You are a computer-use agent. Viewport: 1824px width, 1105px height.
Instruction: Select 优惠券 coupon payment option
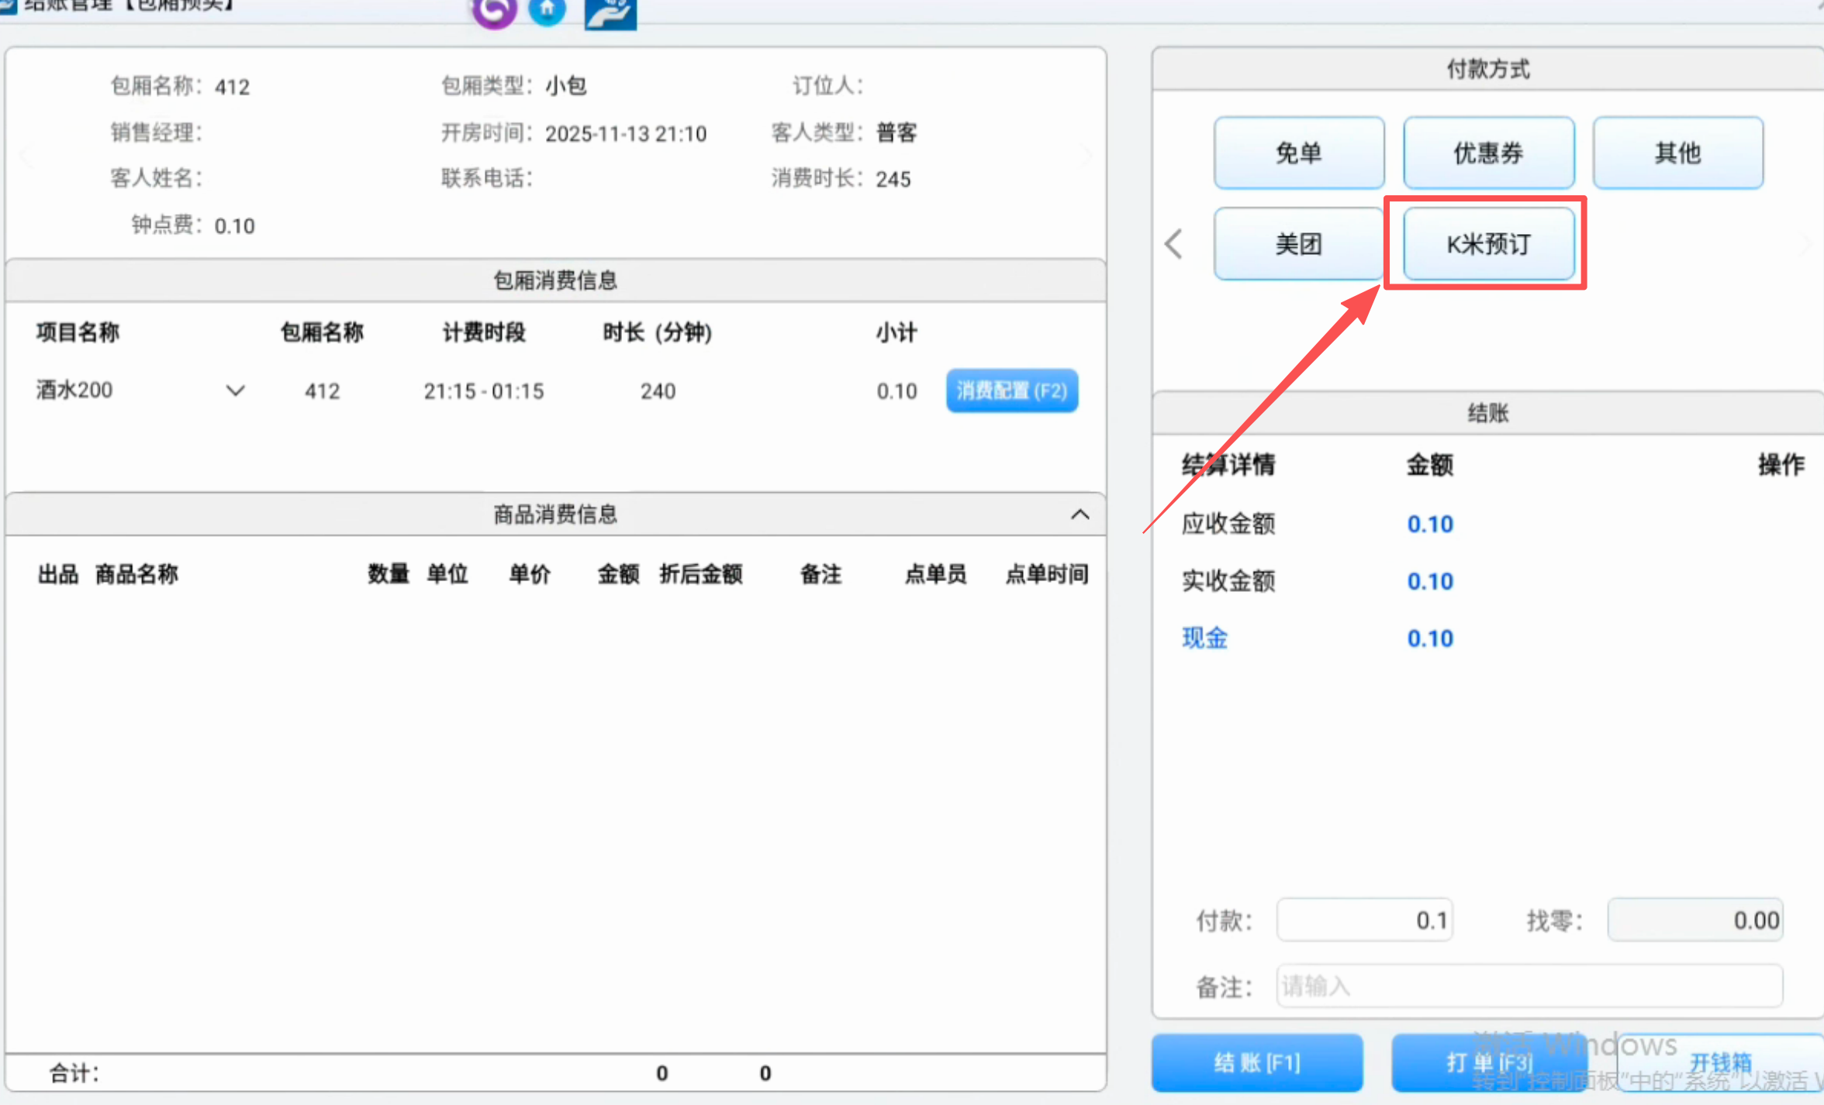[1487, 153]
